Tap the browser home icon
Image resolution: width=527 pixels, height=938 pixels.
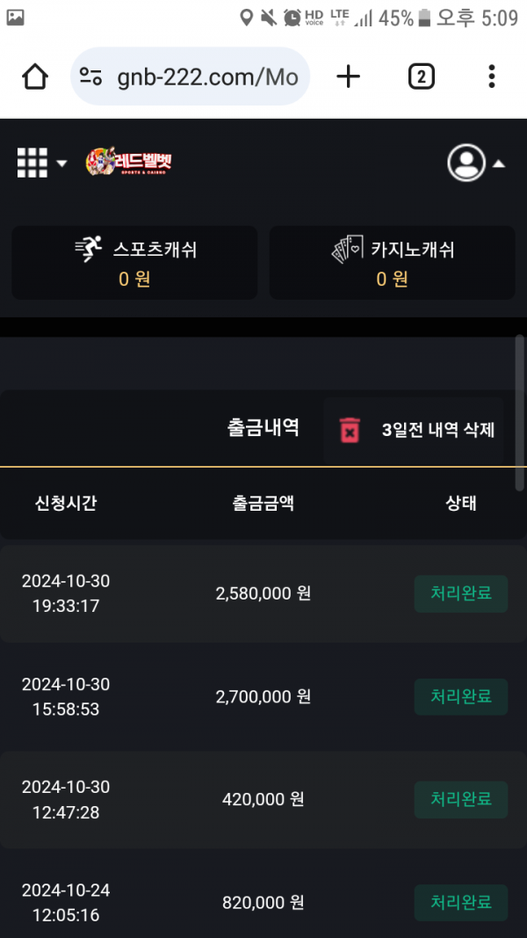pos(35,77)
